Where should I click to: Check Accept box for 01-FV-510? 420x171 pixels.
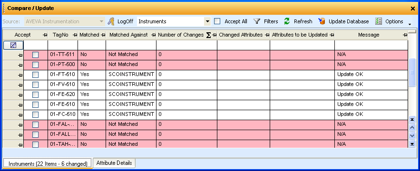[35, 85]
